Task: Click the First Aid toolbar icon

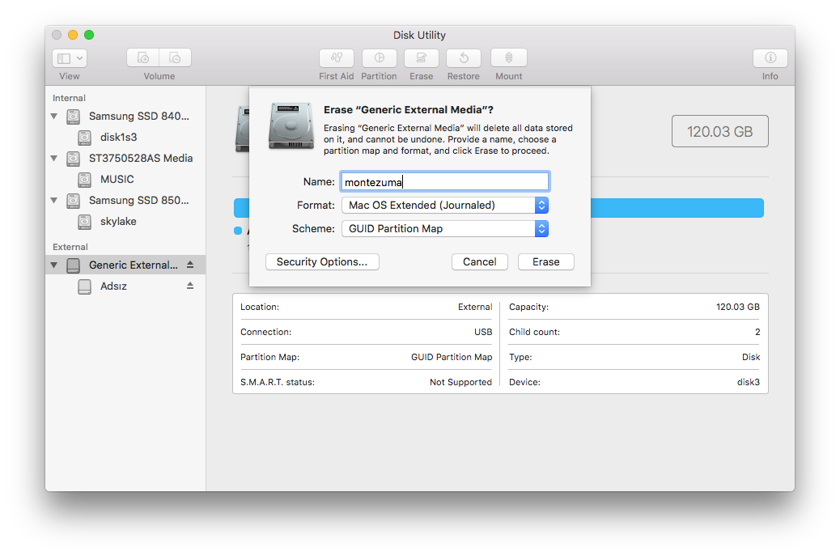Action: coord(337,58)
